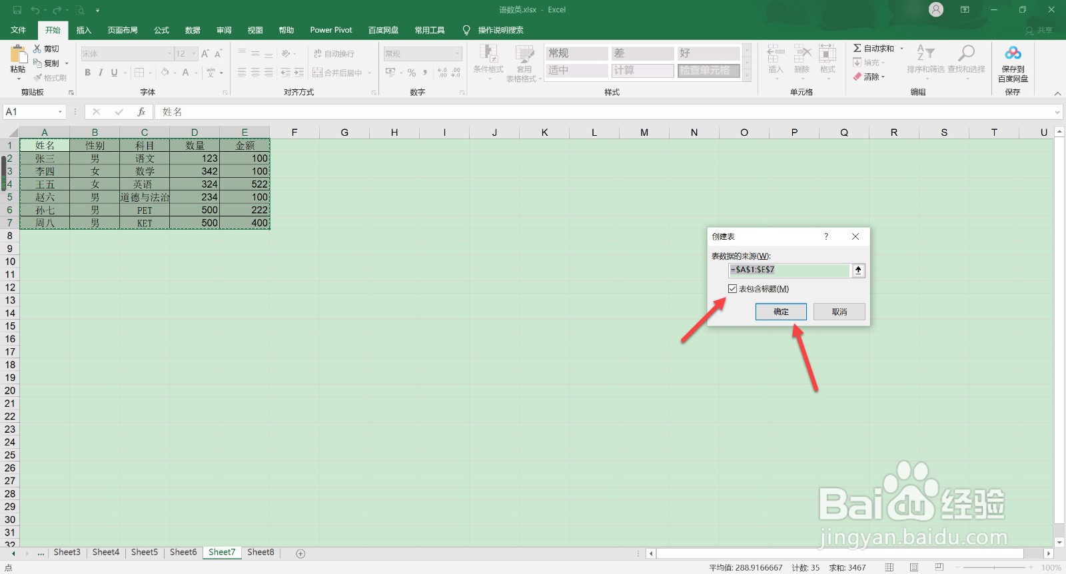Image resolution: width=1066 pixels, height=574 pixels.
Task: Click the Cancel (取消) button in dialog
Action: (839, 312)
